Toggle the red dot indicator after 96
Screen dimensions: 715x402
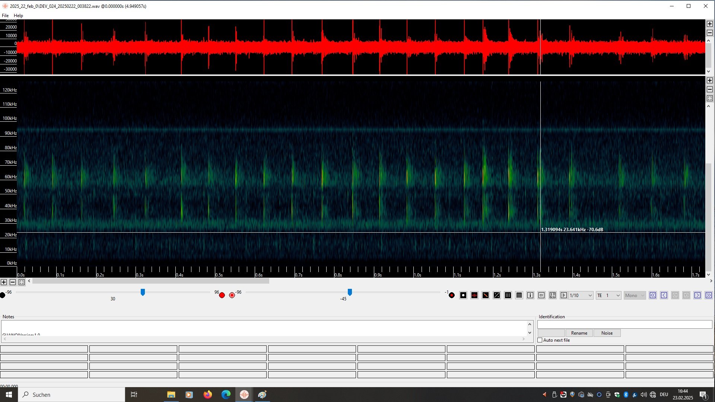point(222,295)
